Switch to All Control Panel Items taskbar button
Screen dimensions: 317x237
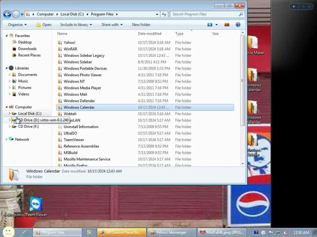pos(121,232)
